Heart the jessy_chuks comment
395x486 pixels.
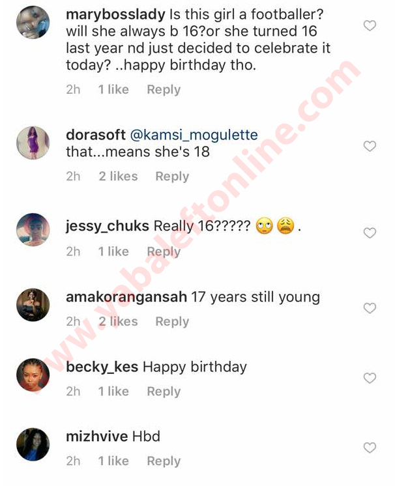[x=369, y=233]
